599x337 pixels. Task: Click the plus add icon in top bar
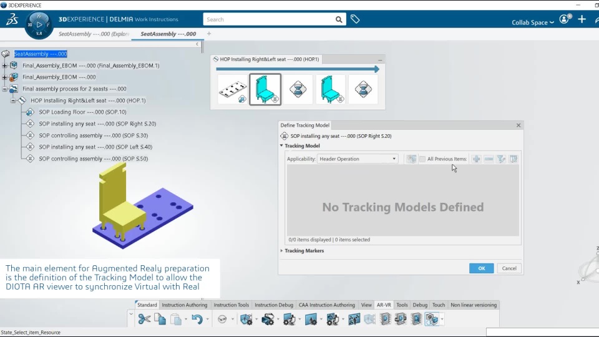[x=582, y=19]
